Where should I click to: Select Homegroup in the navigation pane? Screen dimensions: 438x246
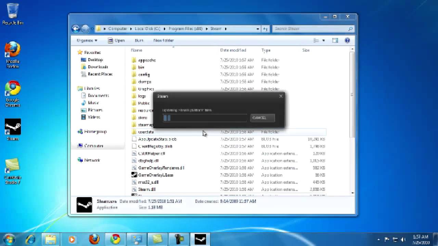coord(95,132)
